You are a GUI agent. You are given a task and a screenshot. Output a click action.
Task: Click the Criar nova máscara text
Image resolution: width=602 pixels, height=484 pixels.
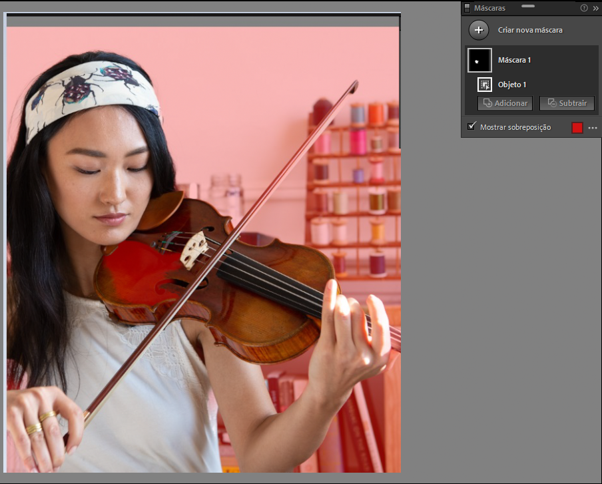530,30
